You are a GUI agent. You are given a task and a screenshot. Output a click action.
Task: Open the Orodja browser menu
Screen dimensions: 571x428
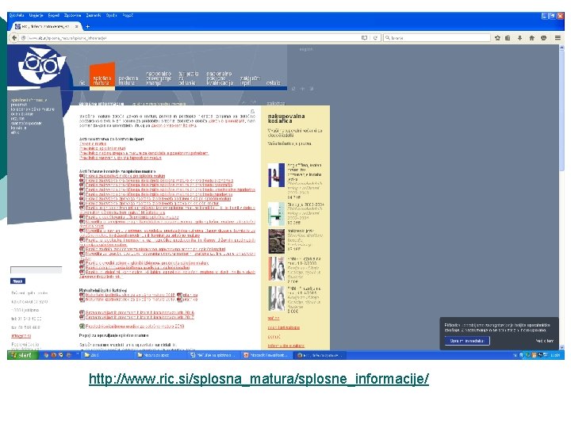pos(112,15)
